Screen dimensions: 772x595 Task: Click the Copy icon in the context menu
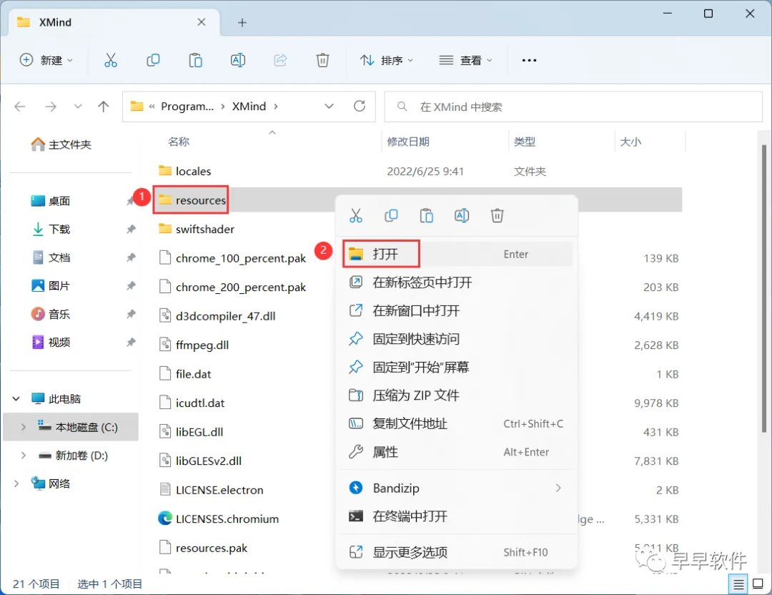pyautogui.click(x=392, y=215)
